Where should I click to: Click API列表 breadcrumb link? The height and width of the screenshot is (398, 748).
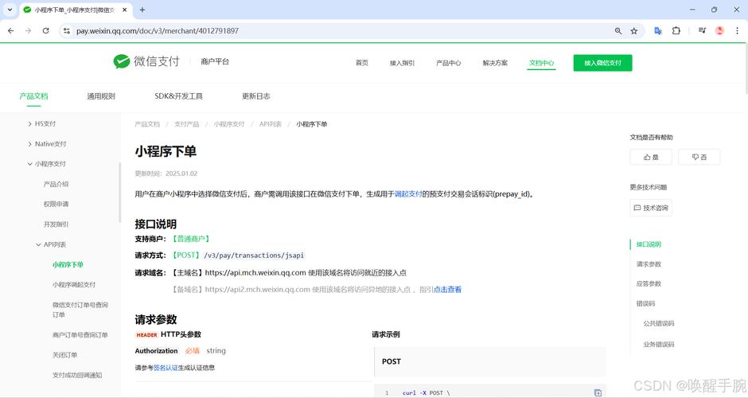271,124
